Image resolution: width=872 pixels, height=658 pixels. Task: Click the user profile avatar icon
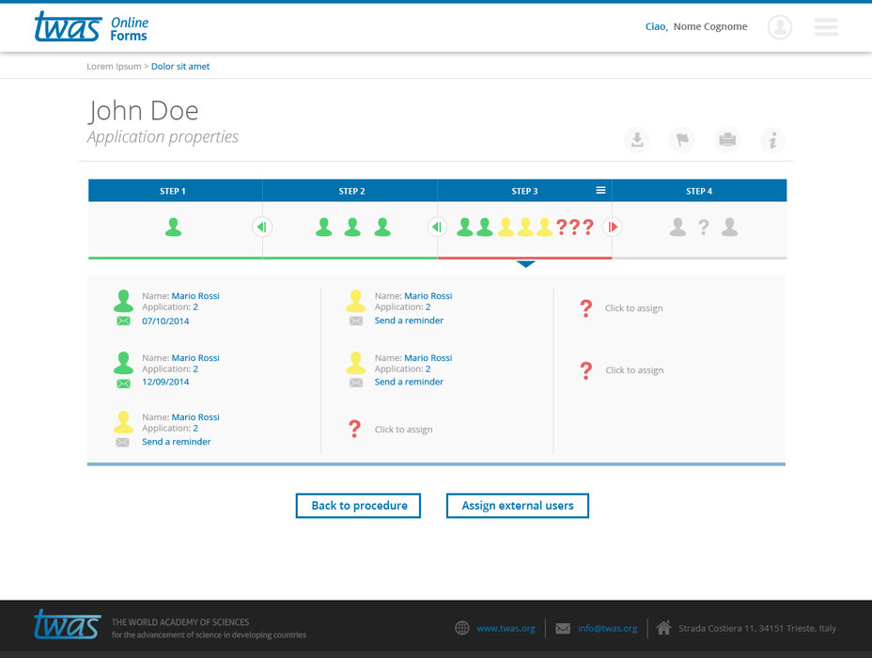780,27
